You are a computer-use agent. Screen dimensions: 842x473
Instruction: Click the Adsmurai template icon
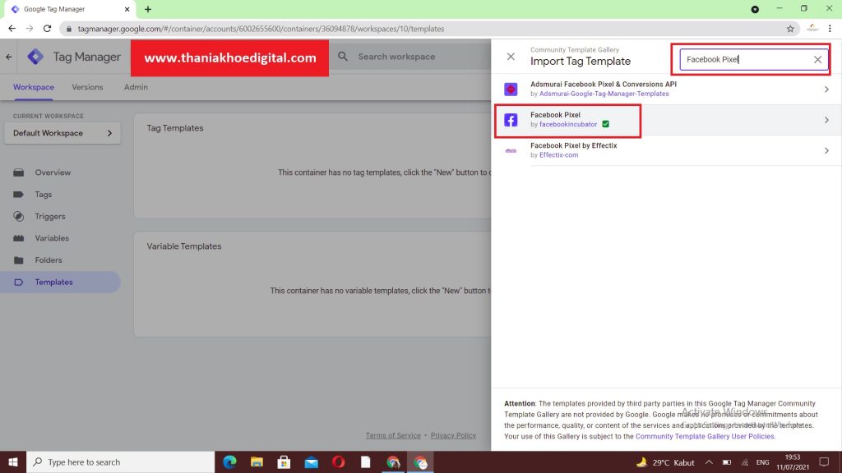click(511, 89)
